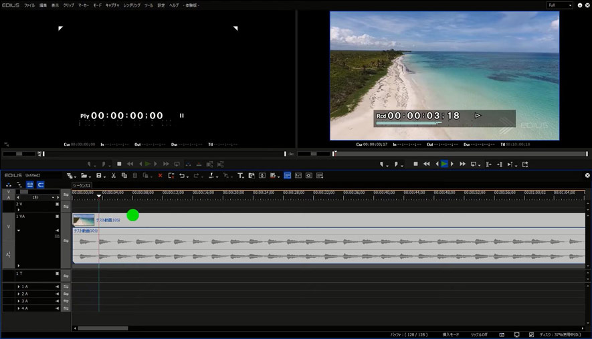The height and width of the screenshot is (339, 592).
Task: Toggle the vectorscope display icon
Action: [309, 176]
